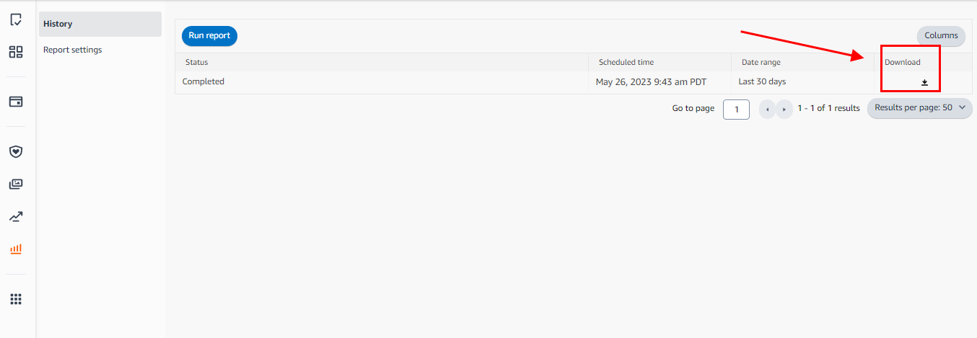Image resolution: width=977 pixels, height=338 pixels.
Task: Open the wallet payments sidebar icon
Action: pos(16,102)
